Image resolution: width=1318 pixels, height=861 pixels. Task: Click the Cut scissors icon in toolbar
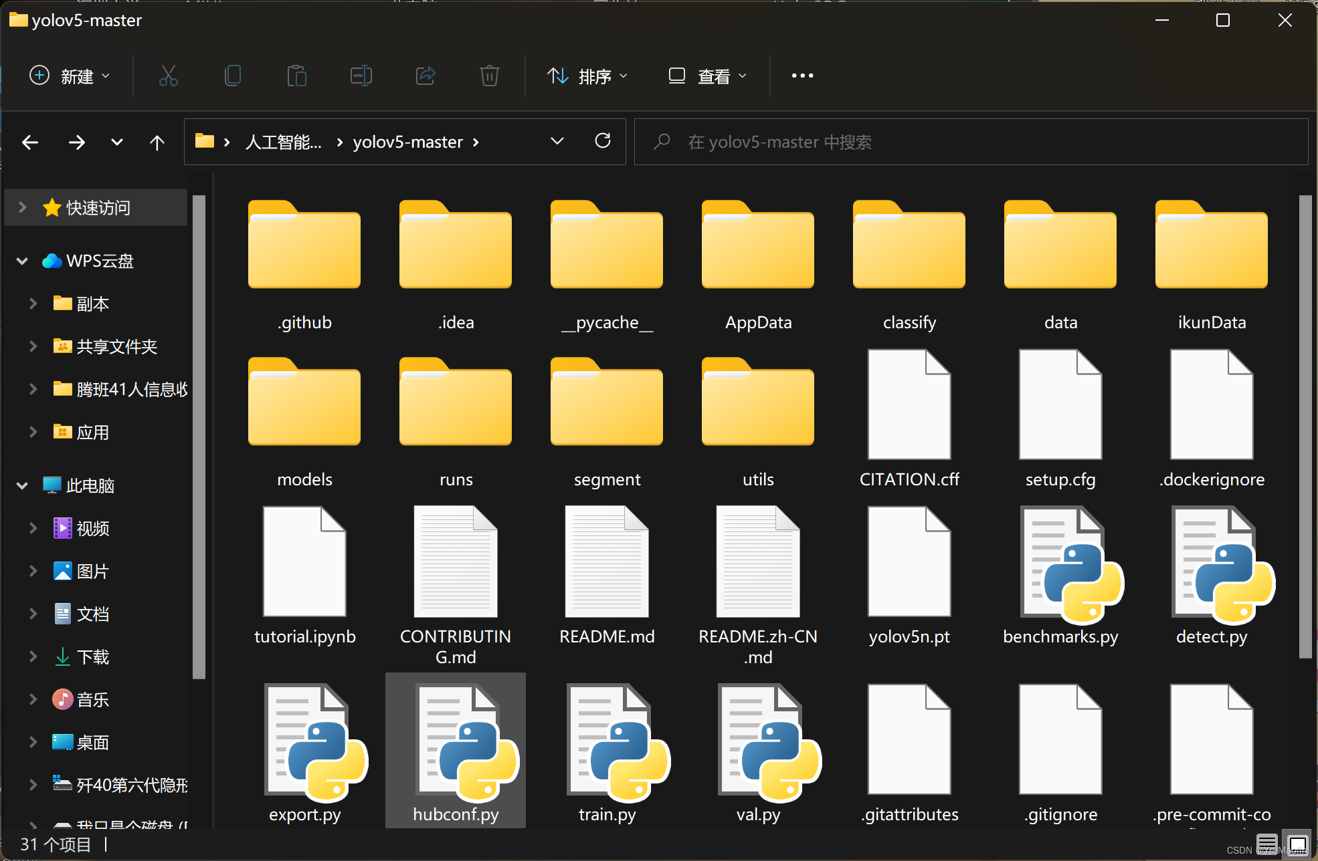(x=168, y=76)
